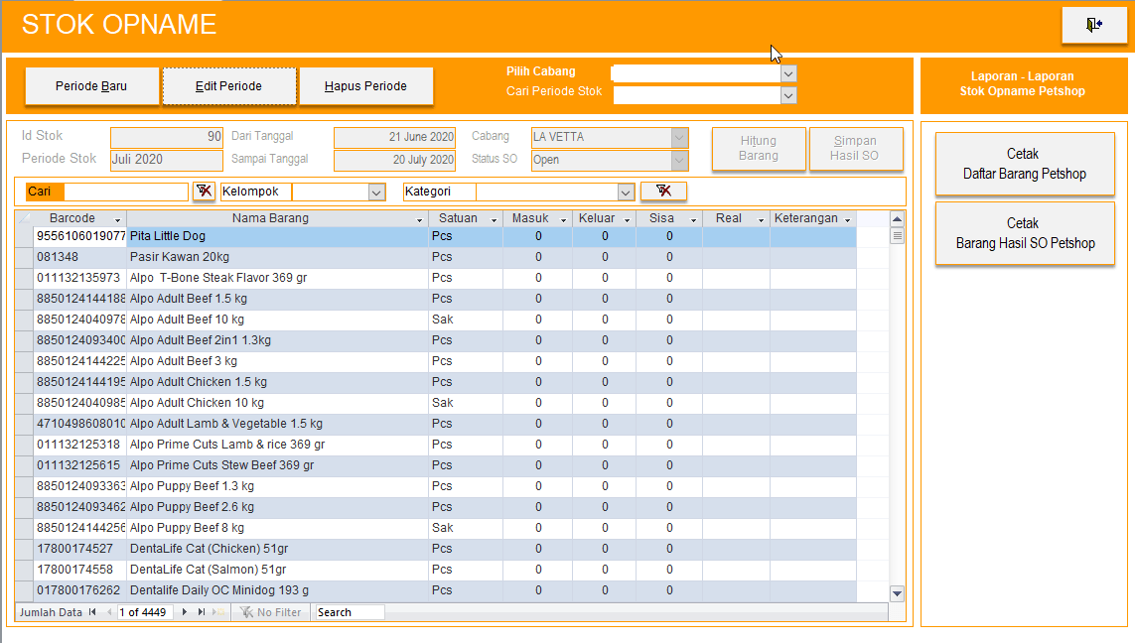Clear the Kategori filter icon
The height and width of the screenshot is (643, 1135).
663,192
